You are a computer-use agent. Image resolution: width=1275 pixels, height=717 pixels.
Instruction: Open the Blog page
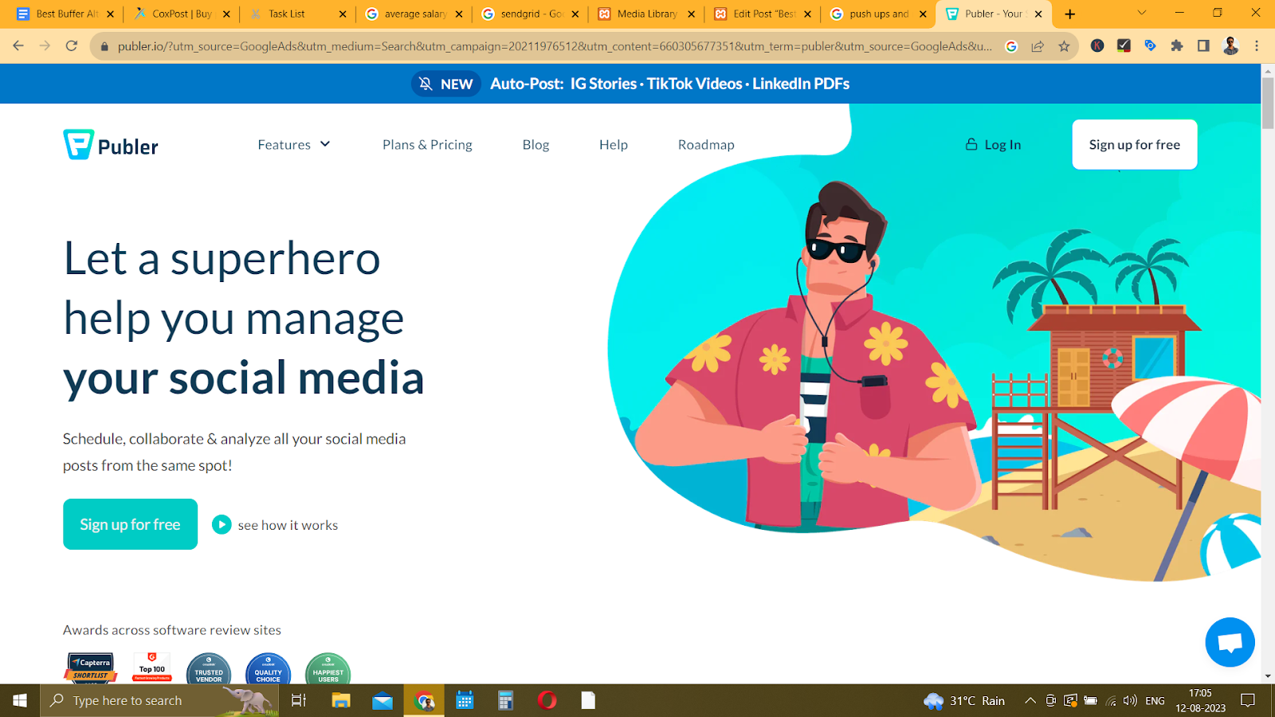point(535,144)
